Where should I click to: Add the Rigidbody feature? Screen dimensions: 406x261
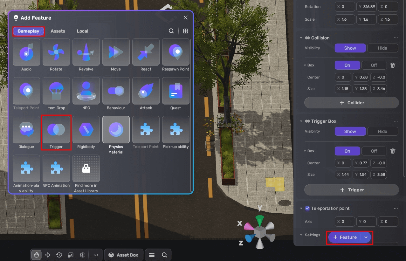coord(86,130)
